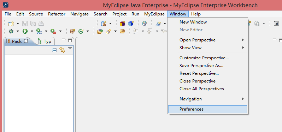Image resolution: width=282 pixels, height=132 pixels.
Task: Click the Open Task folder icon
Action: 122,32
